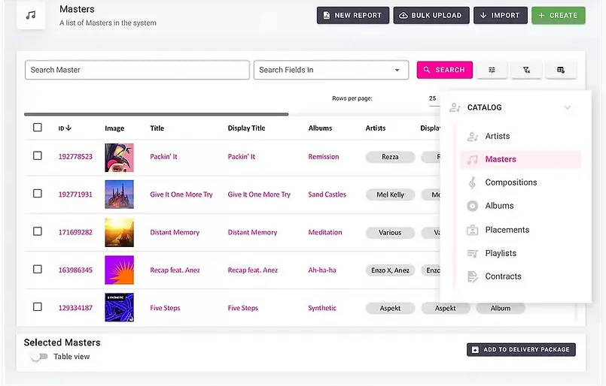Click Add to Delivery Package button
The image size is (606, 386).
pyautogui.click(x=521, y=350)
